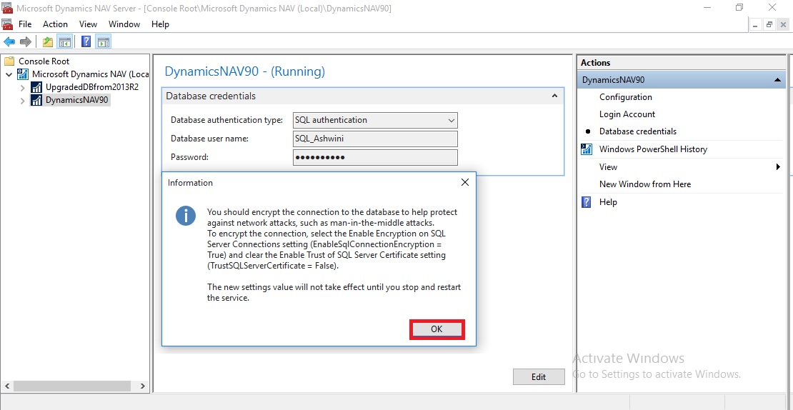The image size is (793, 410).
Task: Click the blue information icon in dialog
Action: [186, 216]
